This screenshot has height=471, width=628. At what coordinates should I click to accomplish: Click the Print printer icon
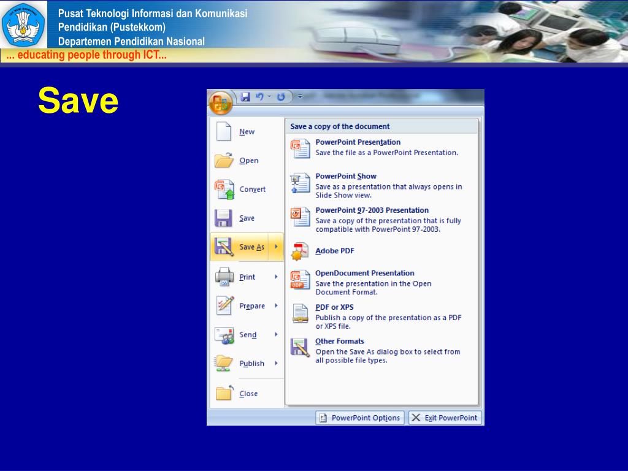pos(224,277)
